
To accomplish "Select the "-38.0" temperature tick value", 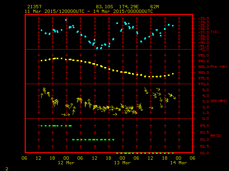I will pos(204,36).
